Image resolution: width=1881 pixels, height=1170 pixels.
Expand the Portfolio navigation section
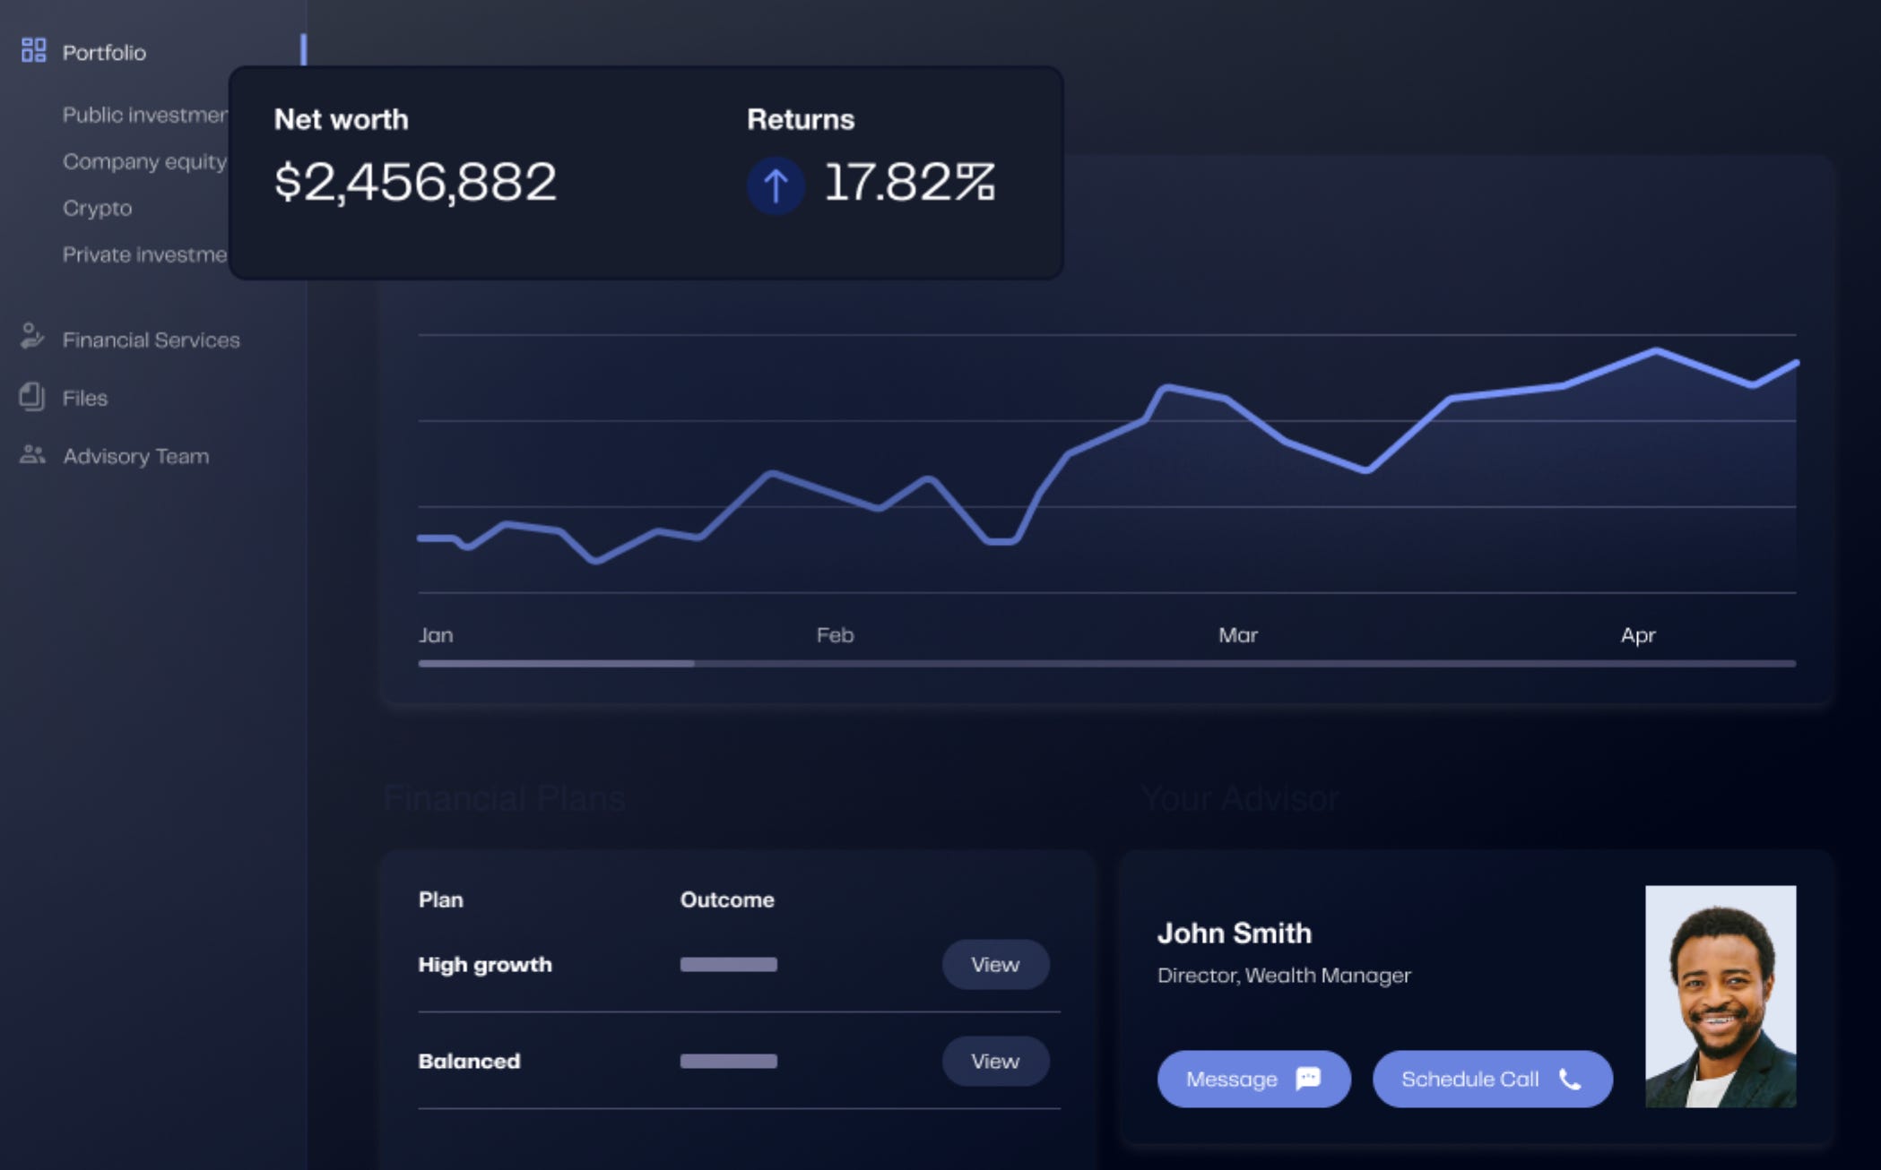point(103,52)
